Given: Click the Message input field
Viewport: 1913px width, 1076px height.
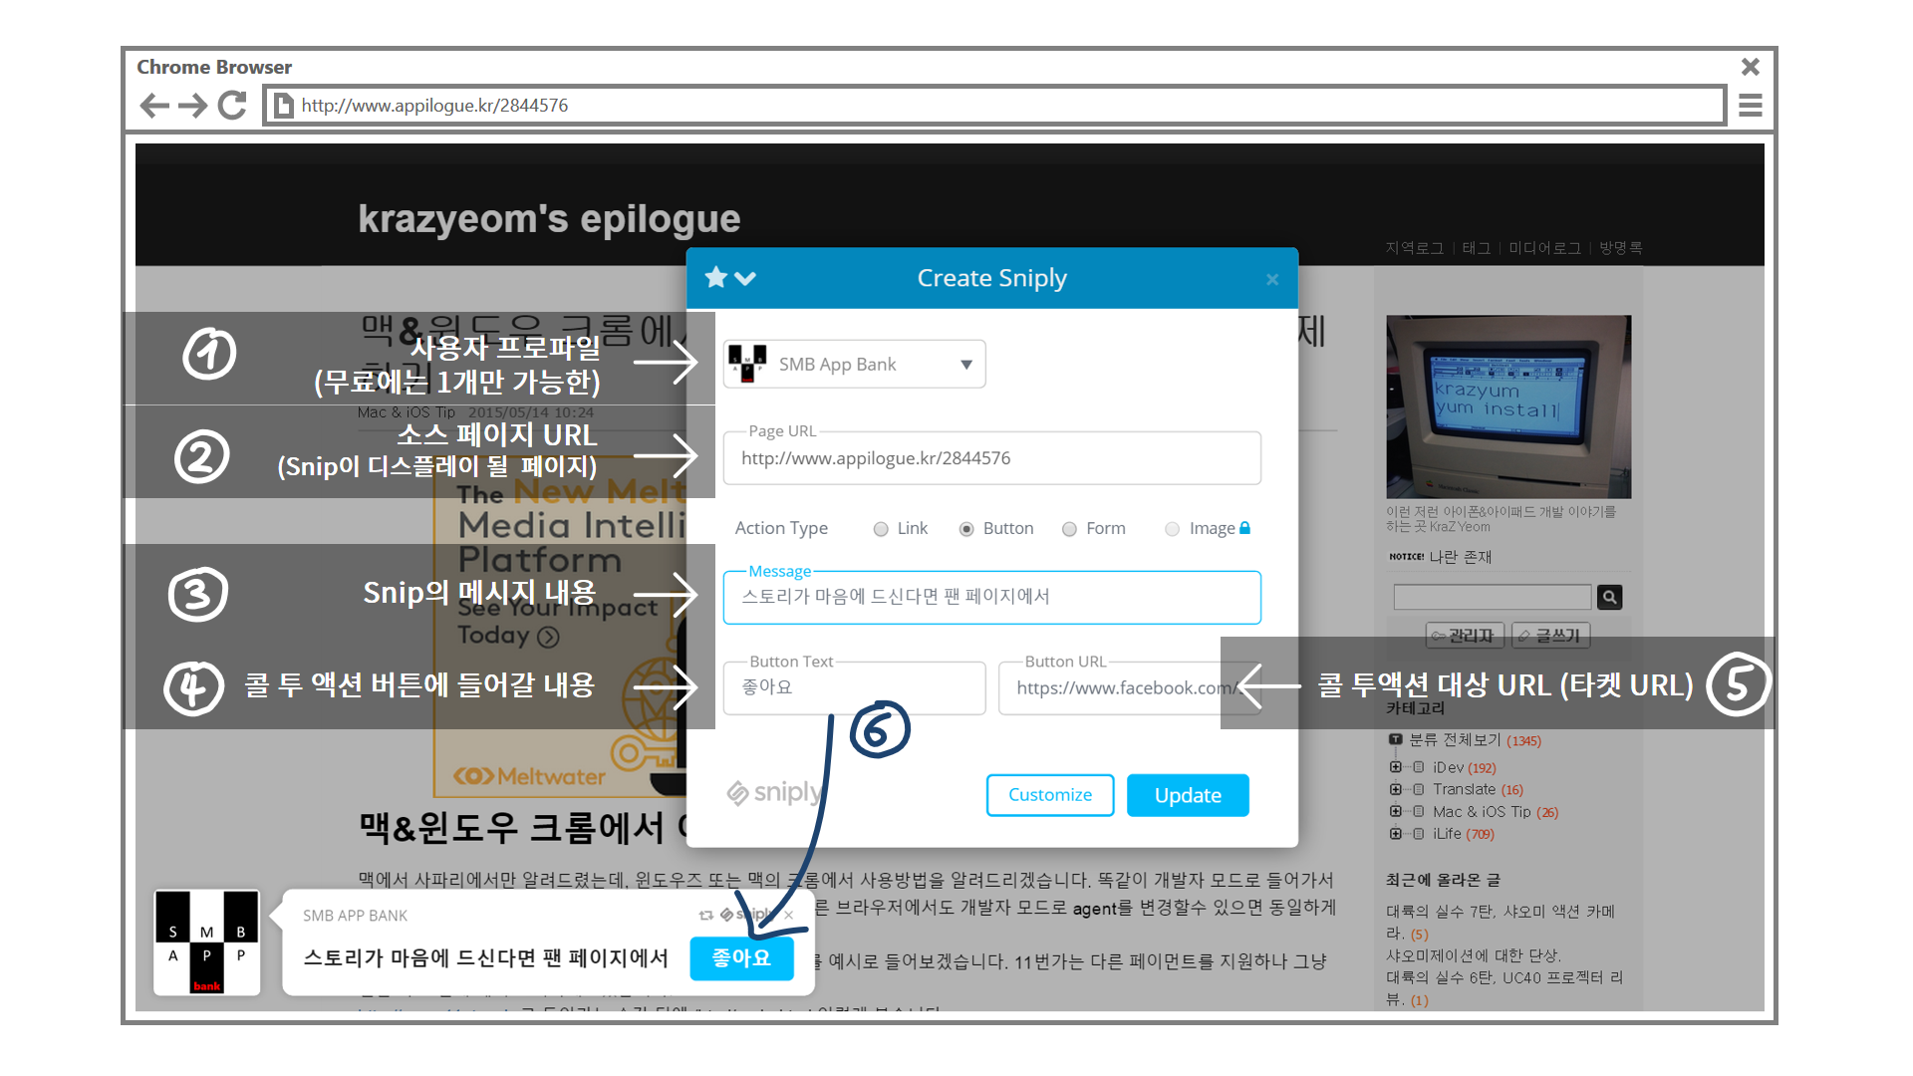Looking at the screenshot, I should click(991, 598).
